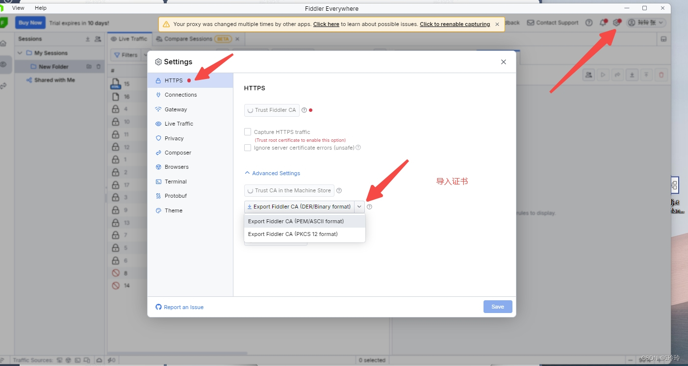Viewport: 688px width, 366px height.
Task: Open the View menu
Action: 18,8
